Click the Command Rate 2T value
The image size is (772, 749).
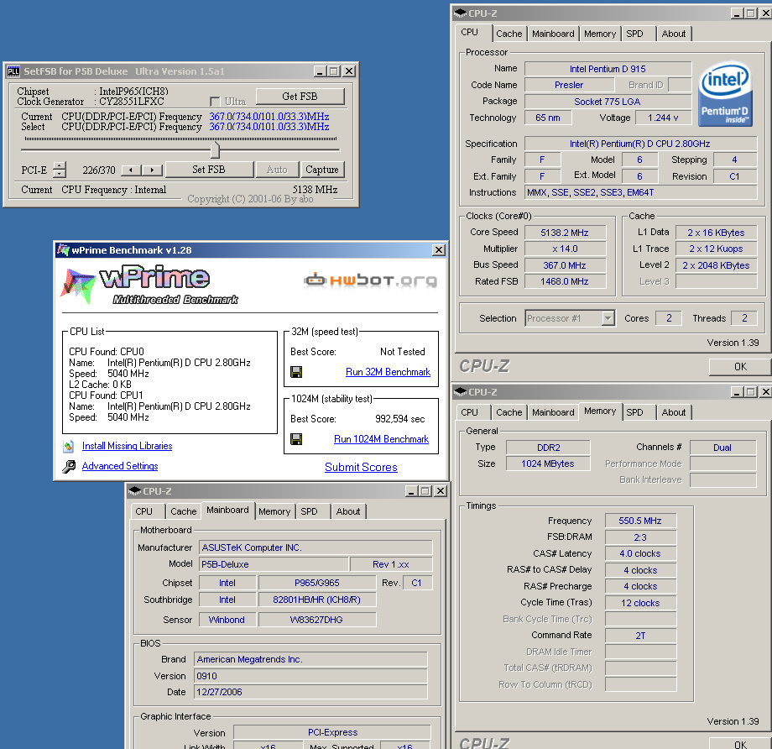(x=640, y=636)
